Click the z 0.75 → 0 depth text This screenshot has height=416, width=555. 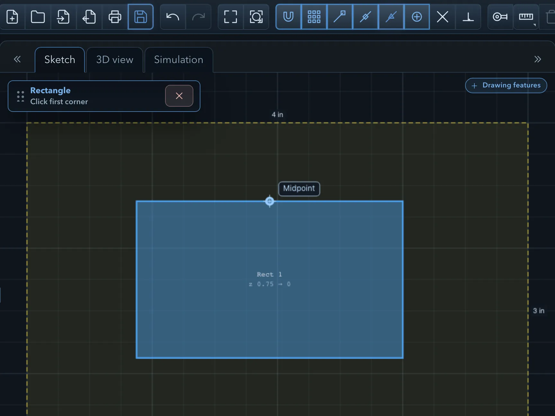click(x=270, y=284)
